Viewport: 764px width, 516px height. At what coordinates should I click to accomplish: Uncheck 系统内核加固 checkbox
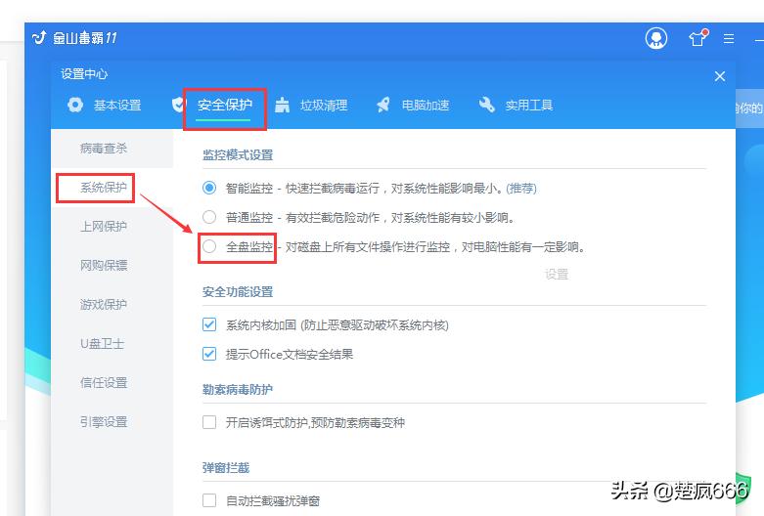click(x=209, y=324)
